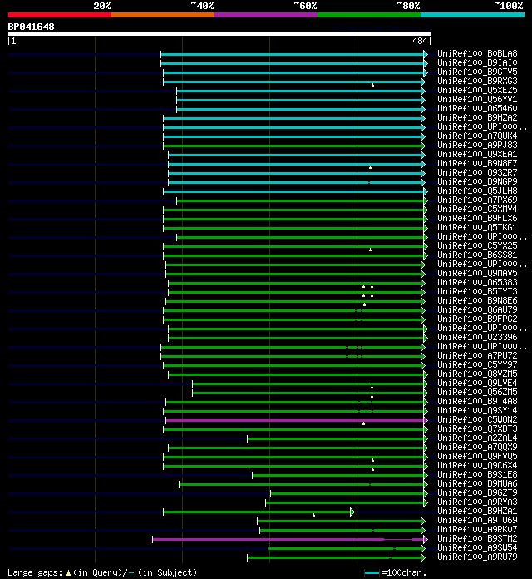Open hit UniRef100_B9FLX6
532x579 pixels.
477,218
